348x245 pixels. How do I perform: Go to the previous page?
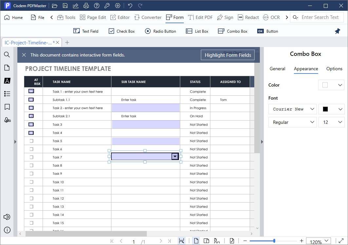tap(121, 241)
